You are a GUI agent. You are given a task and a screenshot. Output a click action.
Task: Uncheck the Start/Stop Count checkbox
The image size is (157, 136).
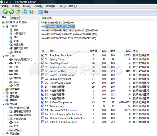(x=43, y=63)
